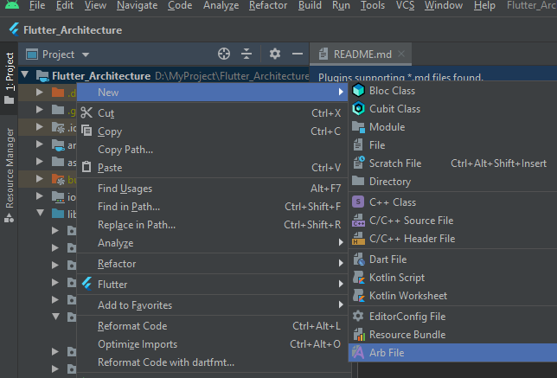This screenshot has width=557, height=378.
Task: Click the Directory folder icon
Action: (358, 181)
